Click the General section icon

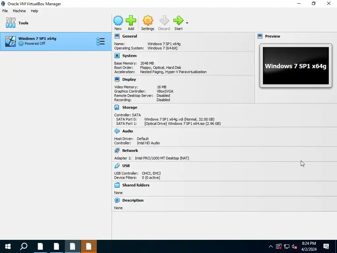click(117, 36)
